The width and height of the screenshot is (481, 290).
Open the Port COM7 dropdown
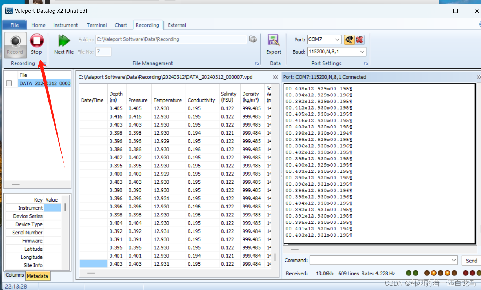(x=337, y=39)
